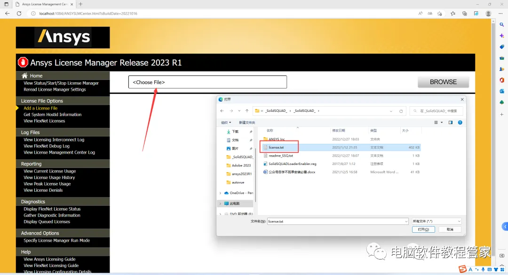Viewport: 508px width, 275px height.
Task: Select Add a License File
Action: (x=40, y=108)
